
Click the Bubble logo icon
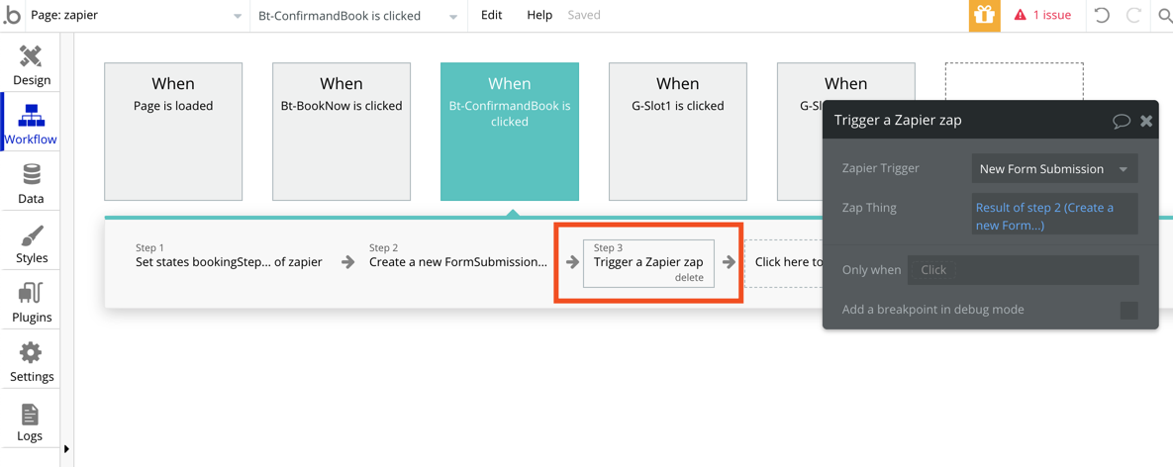click(11, 16)
